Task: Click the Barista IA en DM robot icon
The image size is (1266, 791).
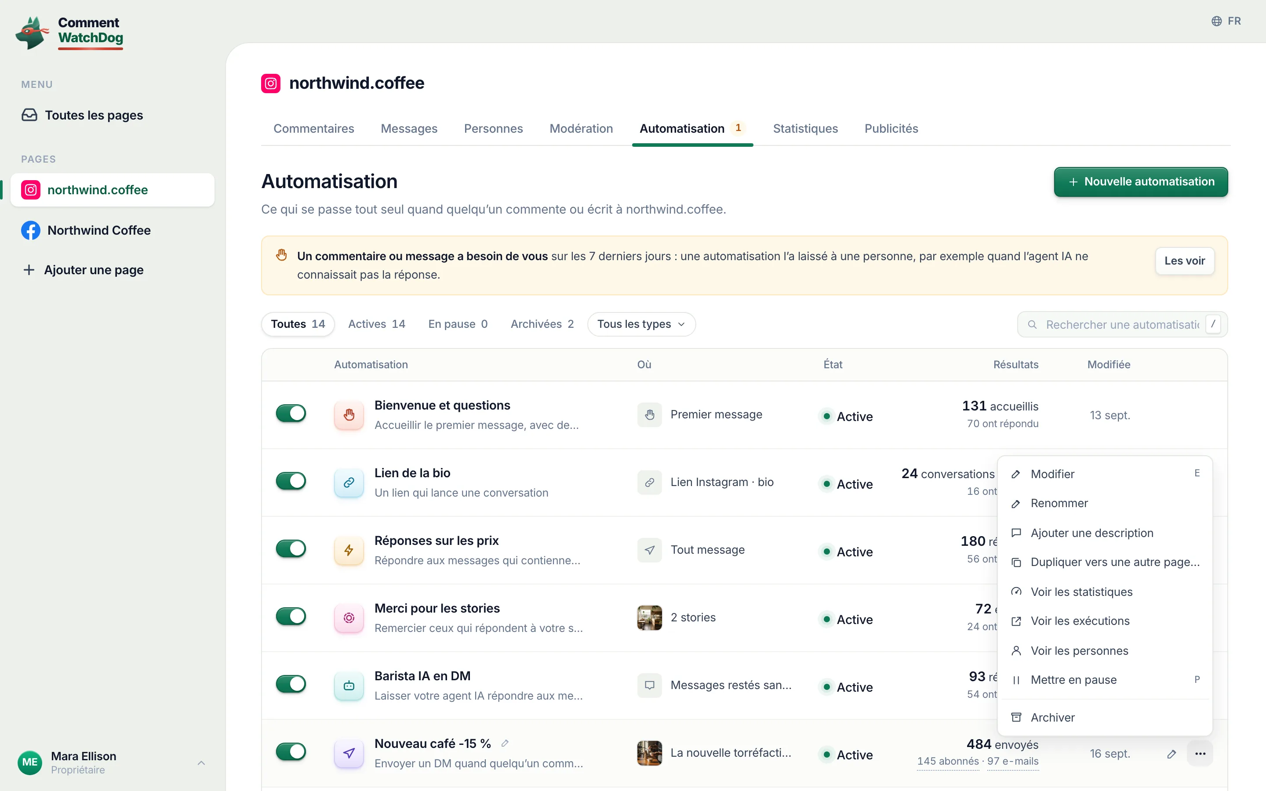Action: tap(349, 686)
